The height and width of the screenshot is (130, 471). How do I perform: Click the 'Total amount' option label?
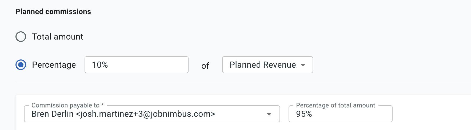click(58, 37)
